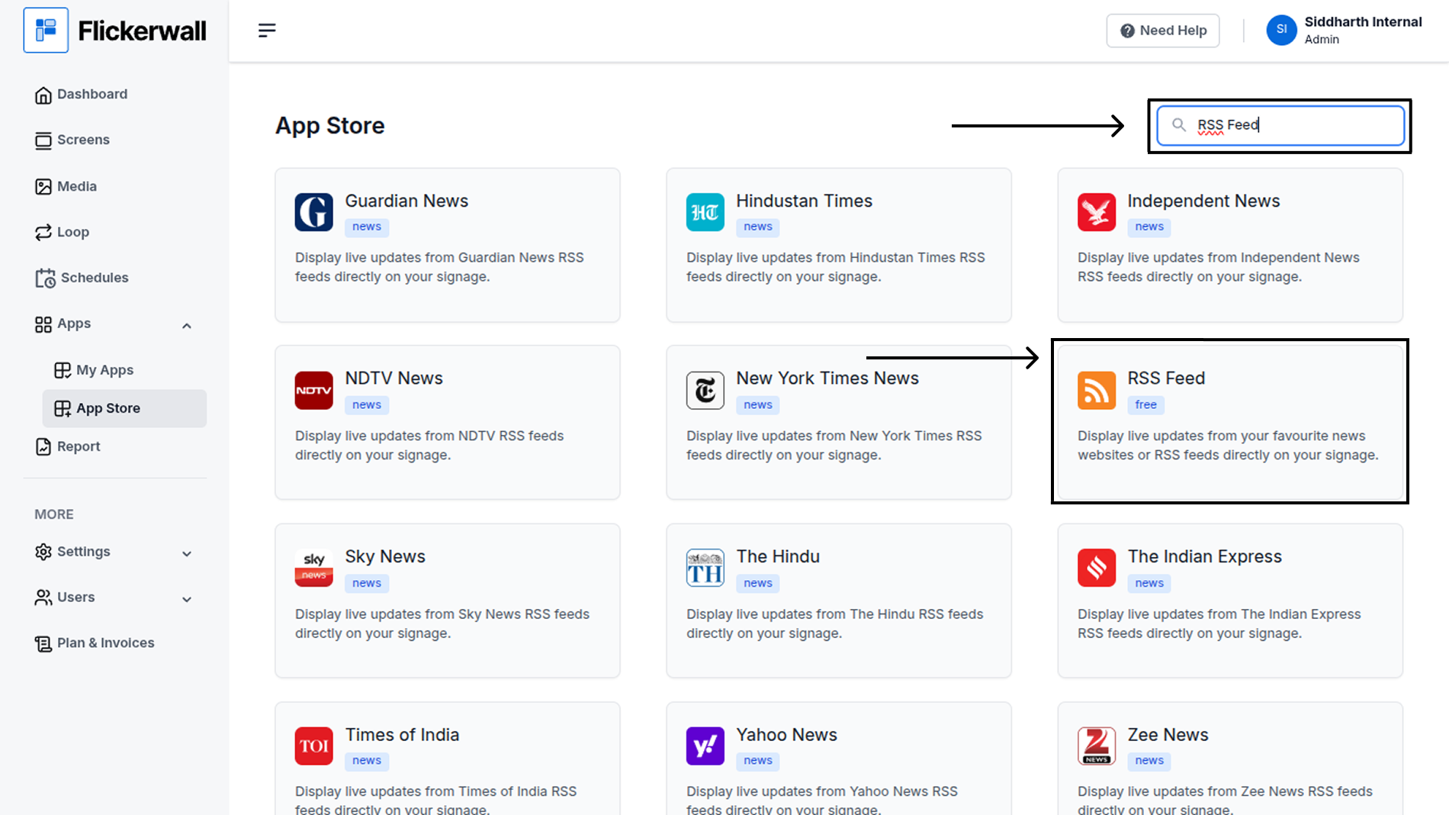Open the Independent News title
The width and height of the screenshot is (1449, 815).
click(x=1203, y=201)
